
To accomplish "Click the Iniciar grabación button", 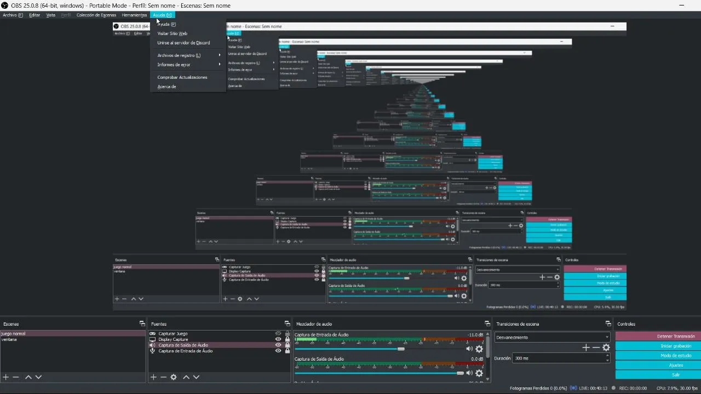I will click(657, 346).
